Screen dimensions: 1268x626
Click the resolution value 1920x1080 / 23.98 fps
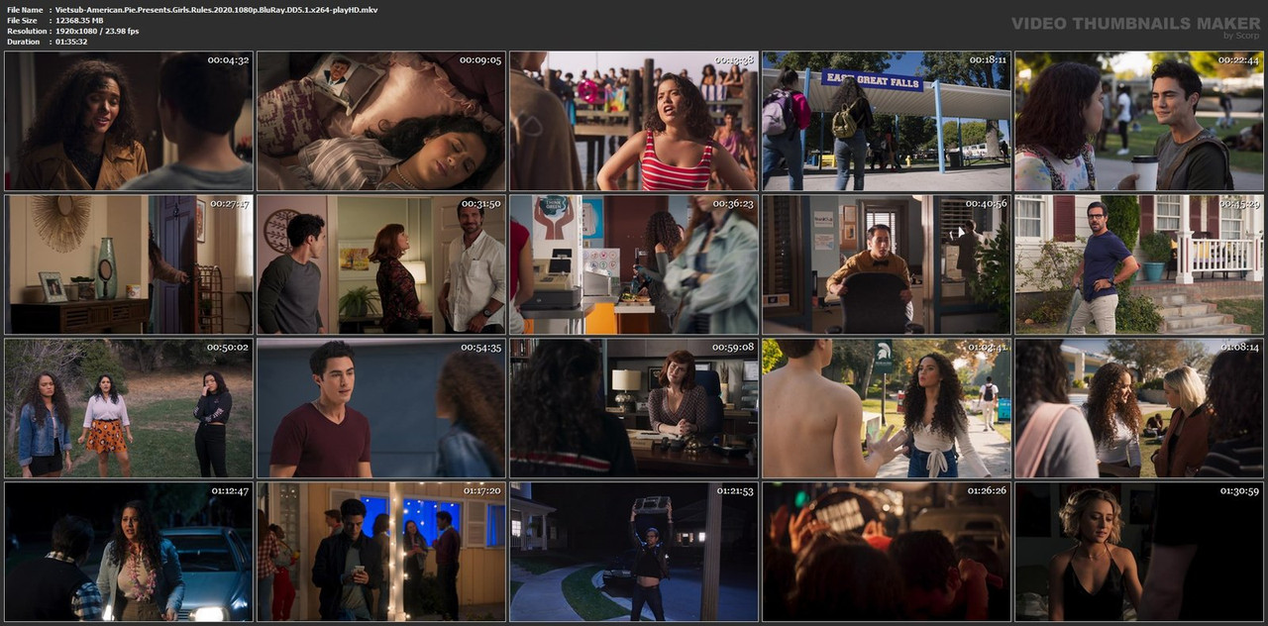pyautogui.click(x=97, y=32)
